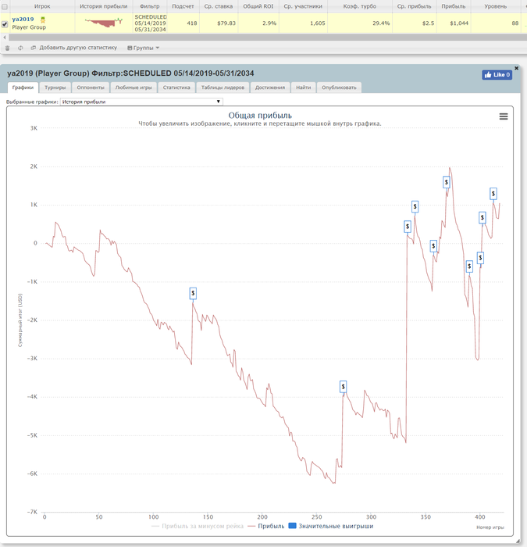Sort by the Общий ROI column header
The height and width of the screenshot is (547, 527).
pos(258,6)
